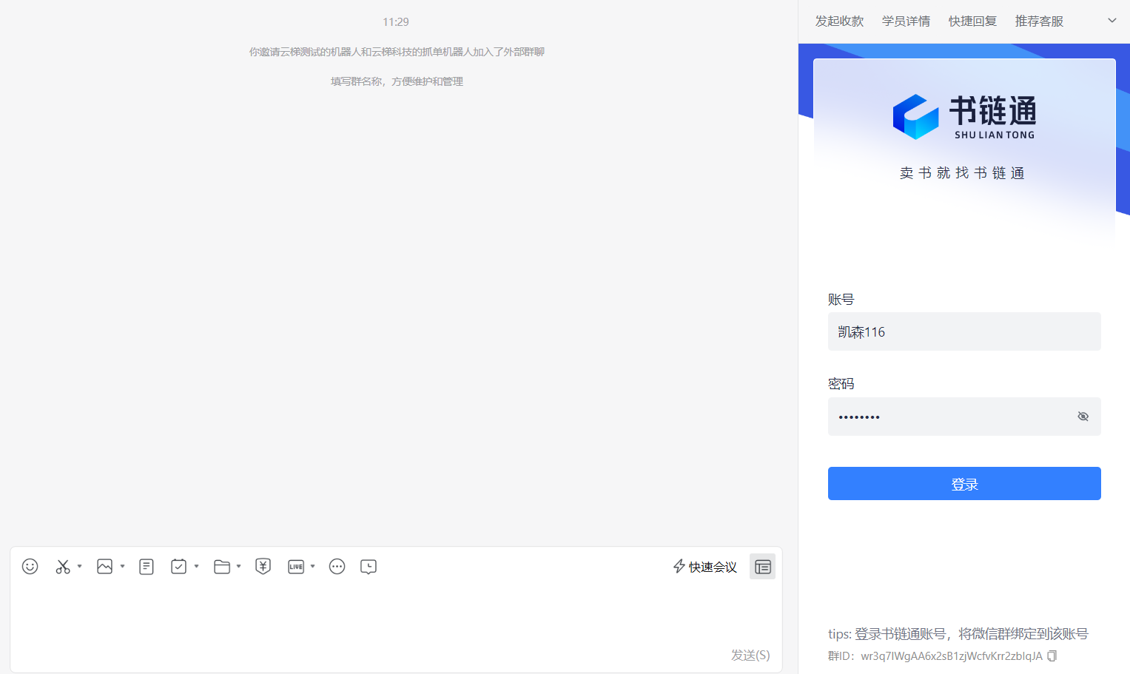Click the 发送(S) send button
Screen dimensions: 1130x674
[x=750, y=656]
